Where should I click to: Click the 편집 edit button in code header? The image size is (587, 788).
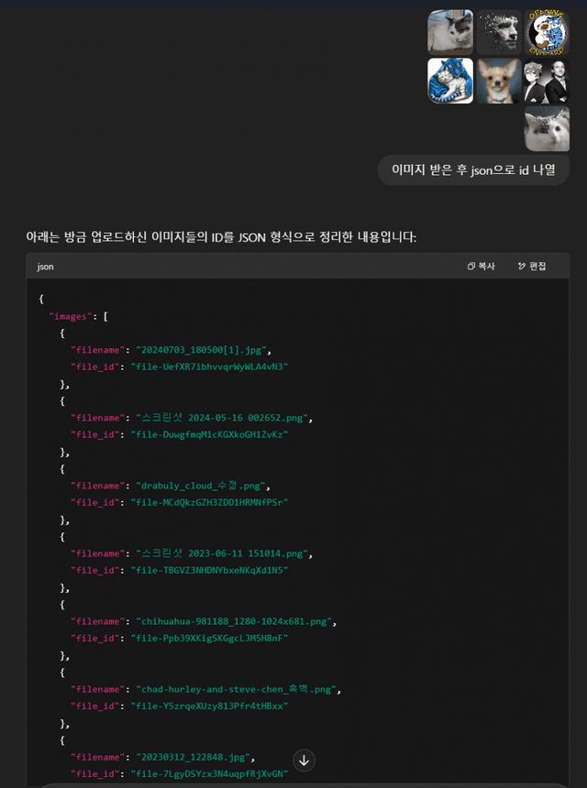pyautogui.click(x=532, y=267)
